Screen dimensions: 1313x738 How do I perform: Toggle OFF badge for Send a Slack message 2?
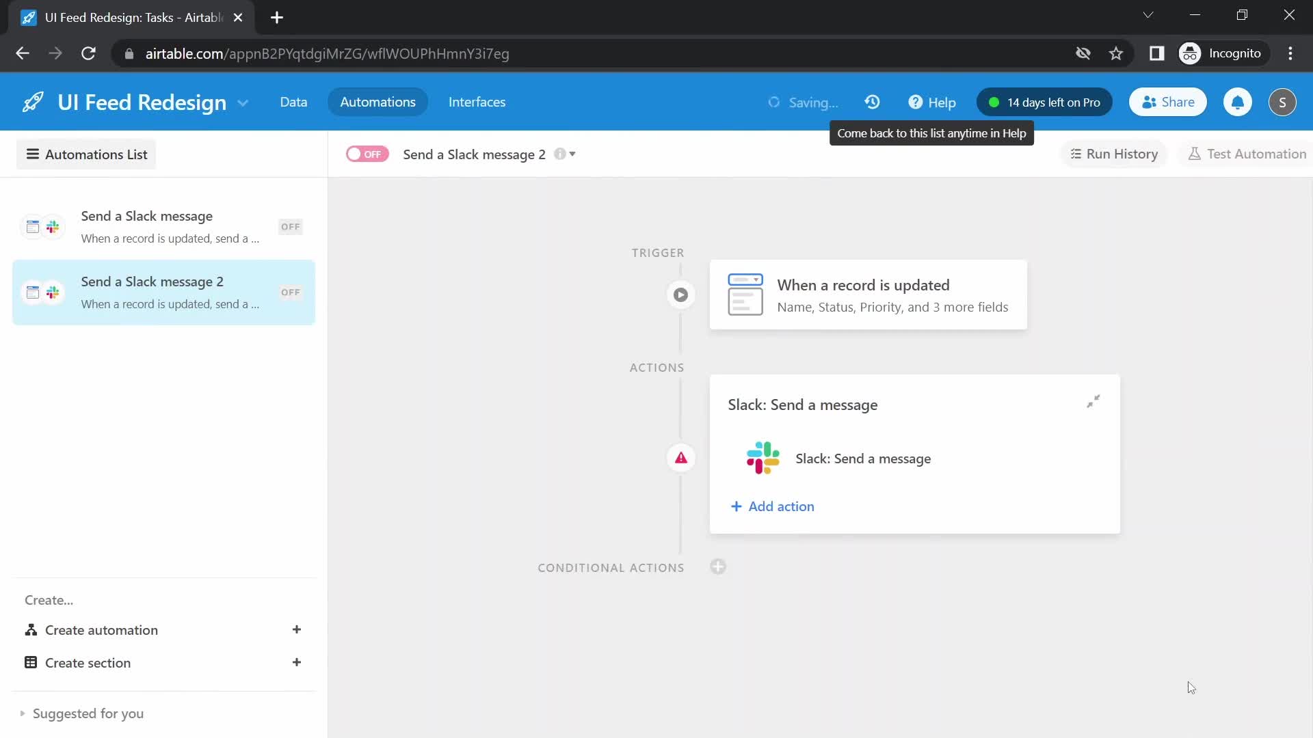(291, 292)
